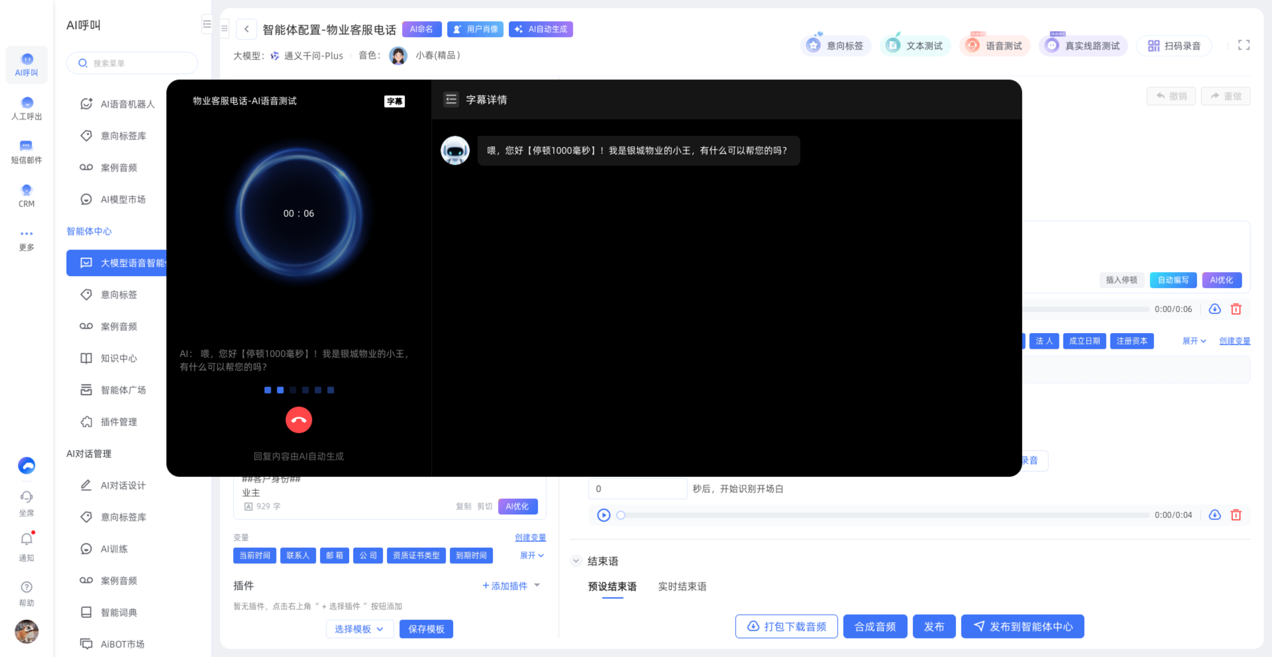Open CRM in left rail
The height and width of the screenshot is (657, 1272).
coord(26,196)
